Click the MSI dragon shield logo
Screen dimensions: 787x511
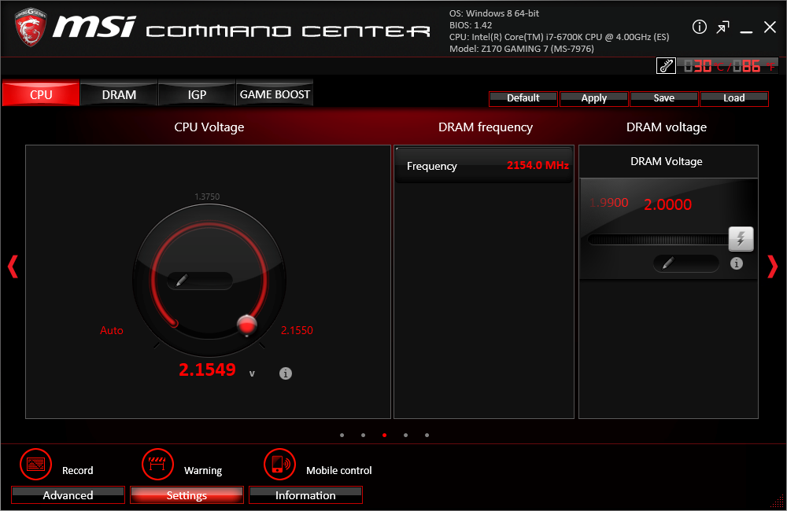[31, 27]
